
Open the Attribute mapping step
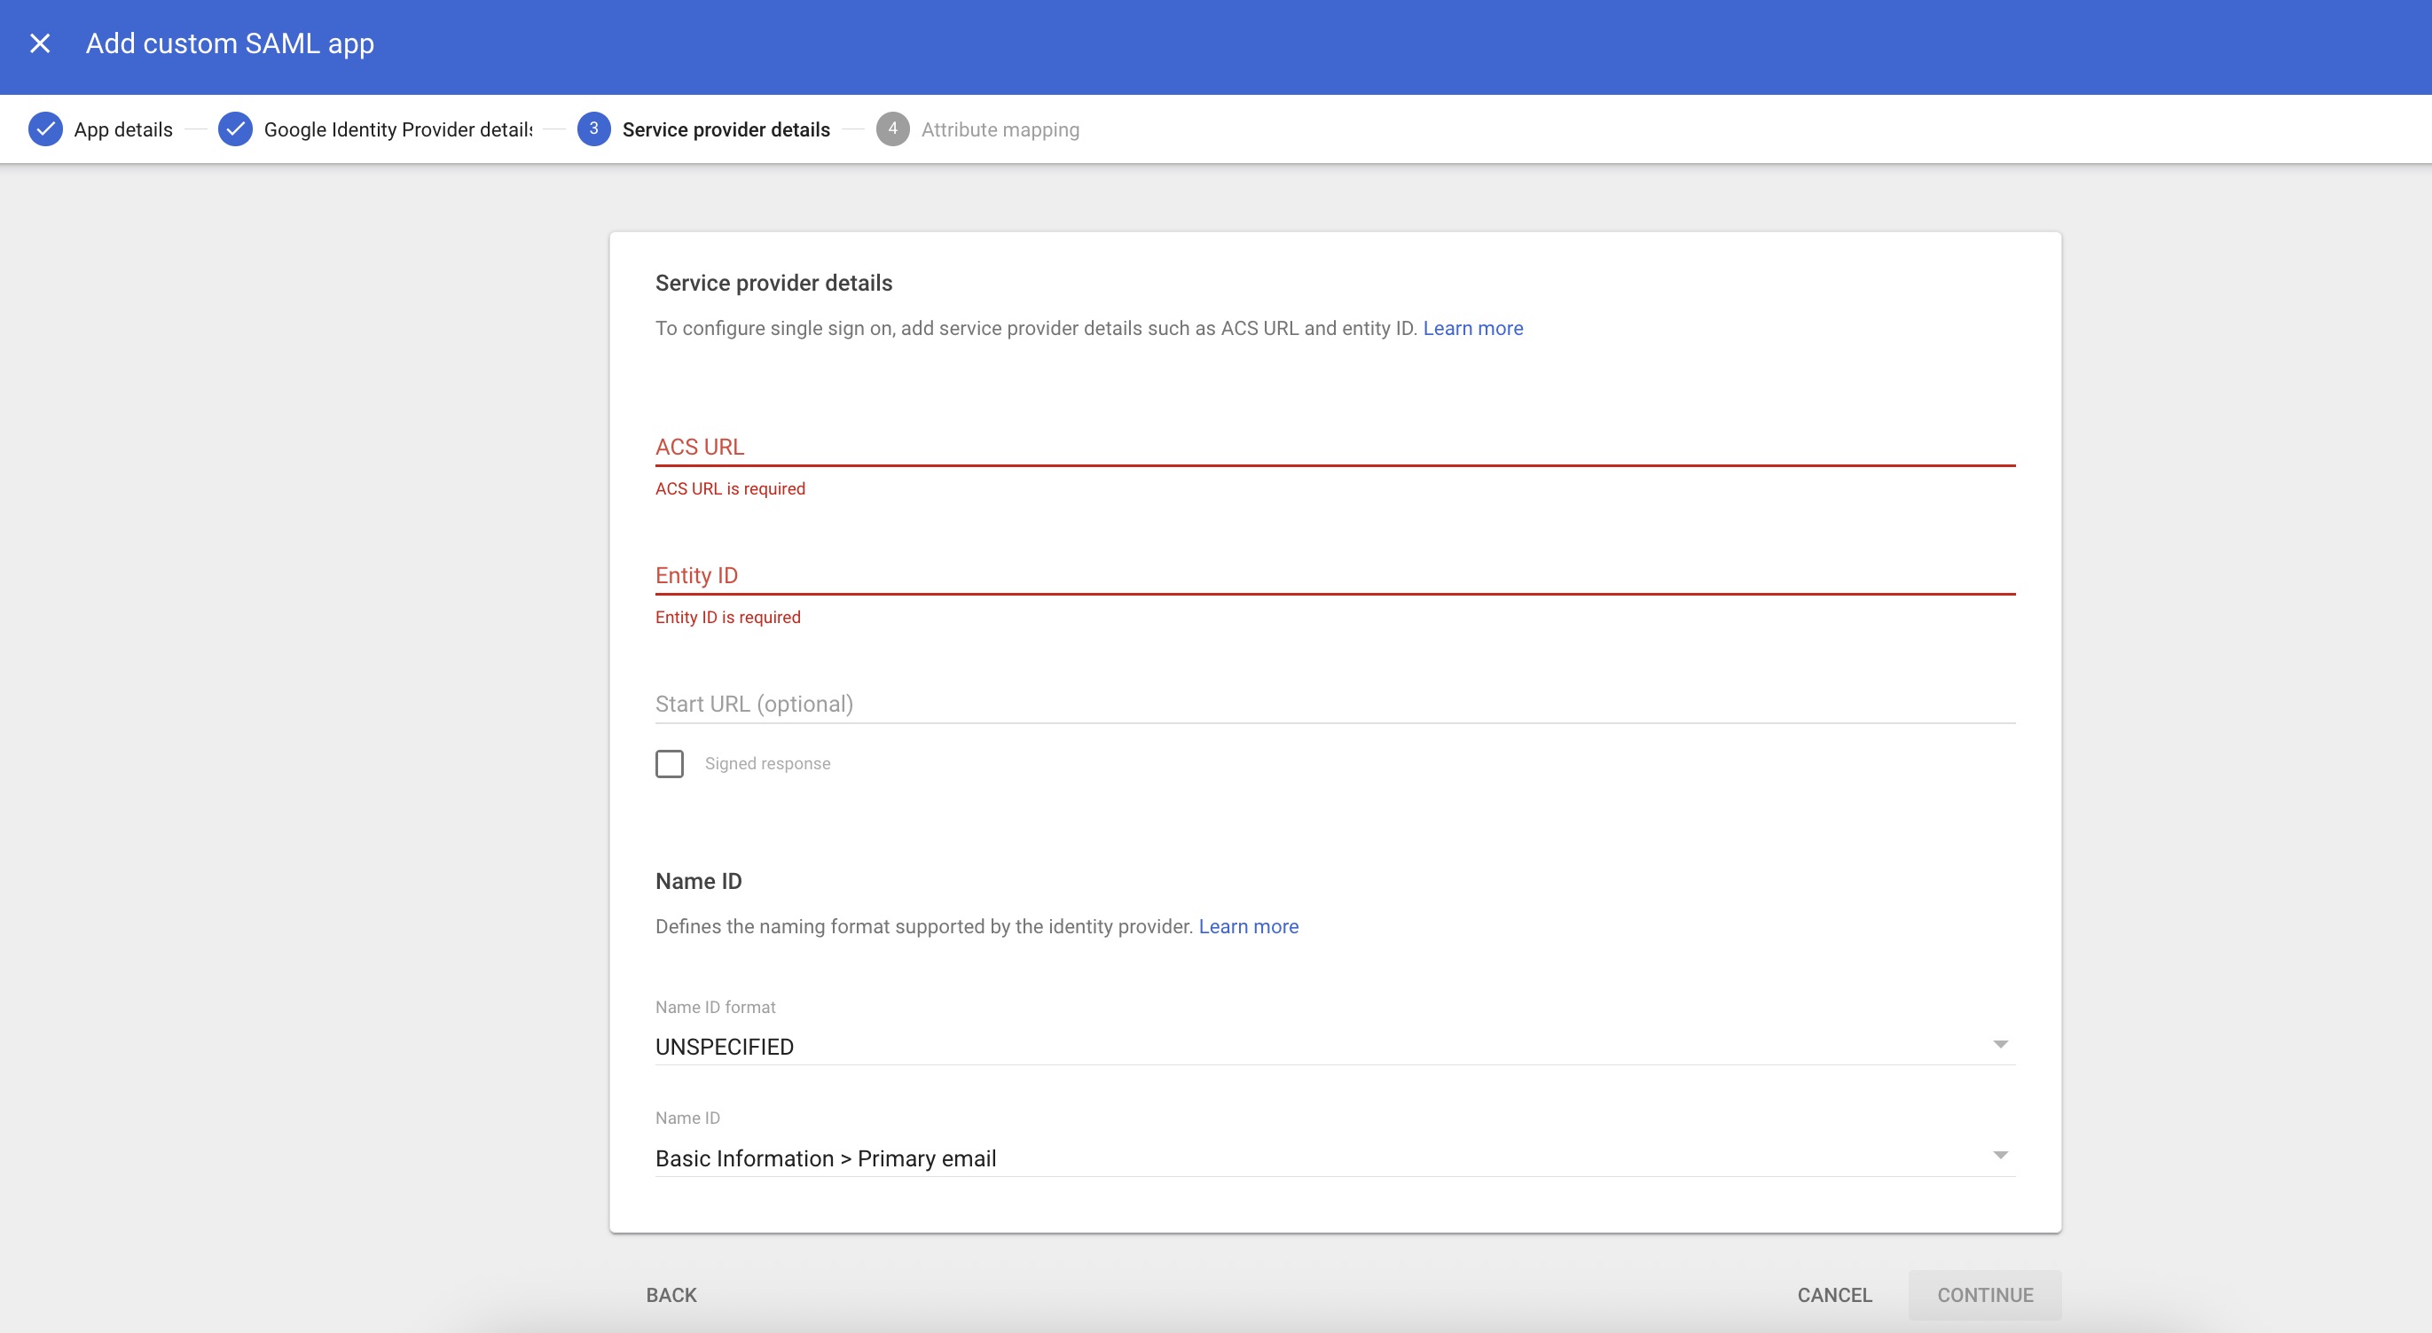[1000, 129]
